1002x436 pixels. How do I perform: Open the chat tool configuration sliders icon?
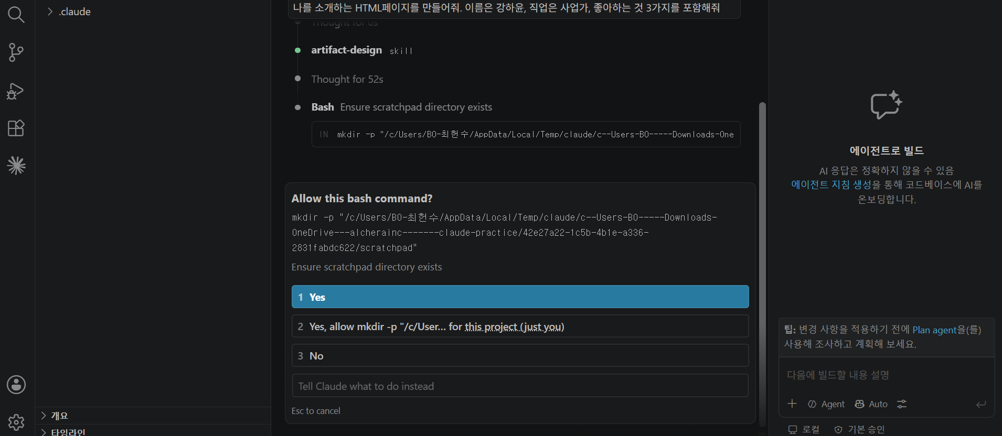901,404
